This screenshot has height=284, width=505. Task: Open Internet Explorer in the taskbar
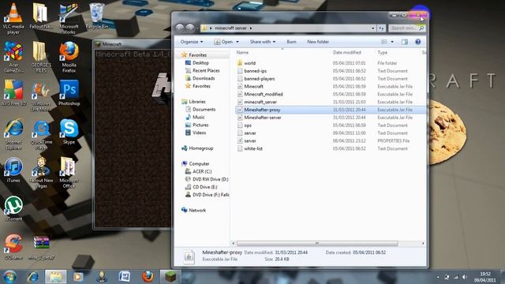[32, 277]
